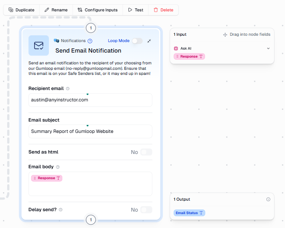285x228 pixels.
Task: Click the large envelope email node icon
Action: (x=39, y=45)
